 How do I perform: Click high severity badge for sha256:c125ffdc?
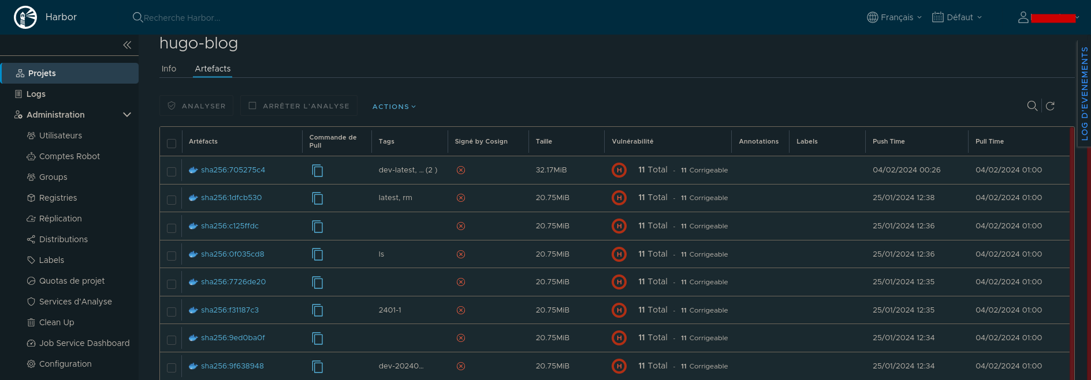[x=619, y=226]
